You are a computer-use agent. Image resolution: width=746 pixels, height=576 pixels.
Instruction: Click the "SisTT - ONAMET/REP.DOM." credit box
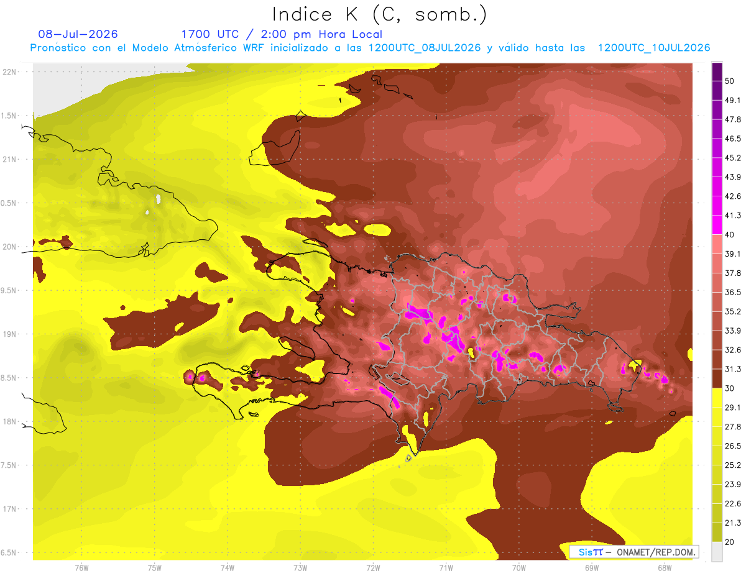634,552
